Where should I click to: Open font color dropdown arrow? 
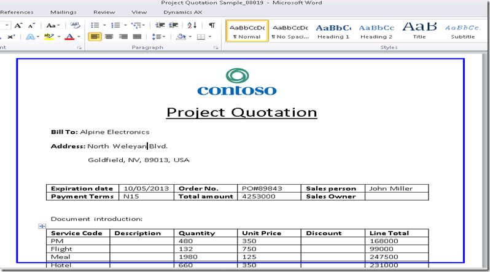pyautogui.click(x=79, y=37)
